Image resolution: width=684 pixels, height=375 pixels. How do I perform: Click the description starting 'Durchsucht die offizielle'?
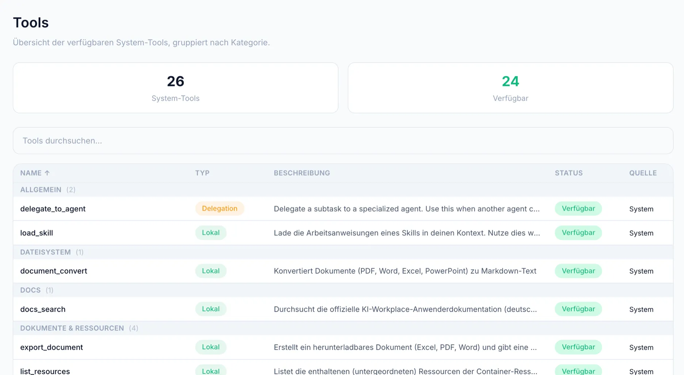[x=405, y=309]
